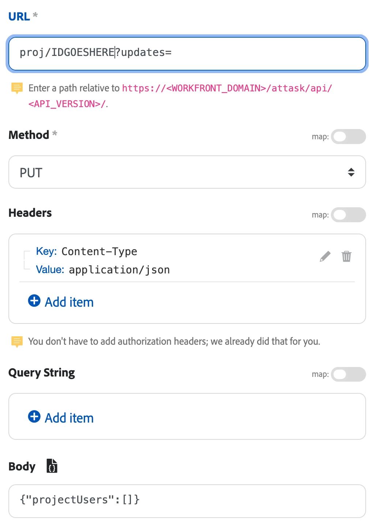Viewport: 373px width, 522px height.
Task: Click the pencil edit icon for Content-Type header
Action: 325,257
